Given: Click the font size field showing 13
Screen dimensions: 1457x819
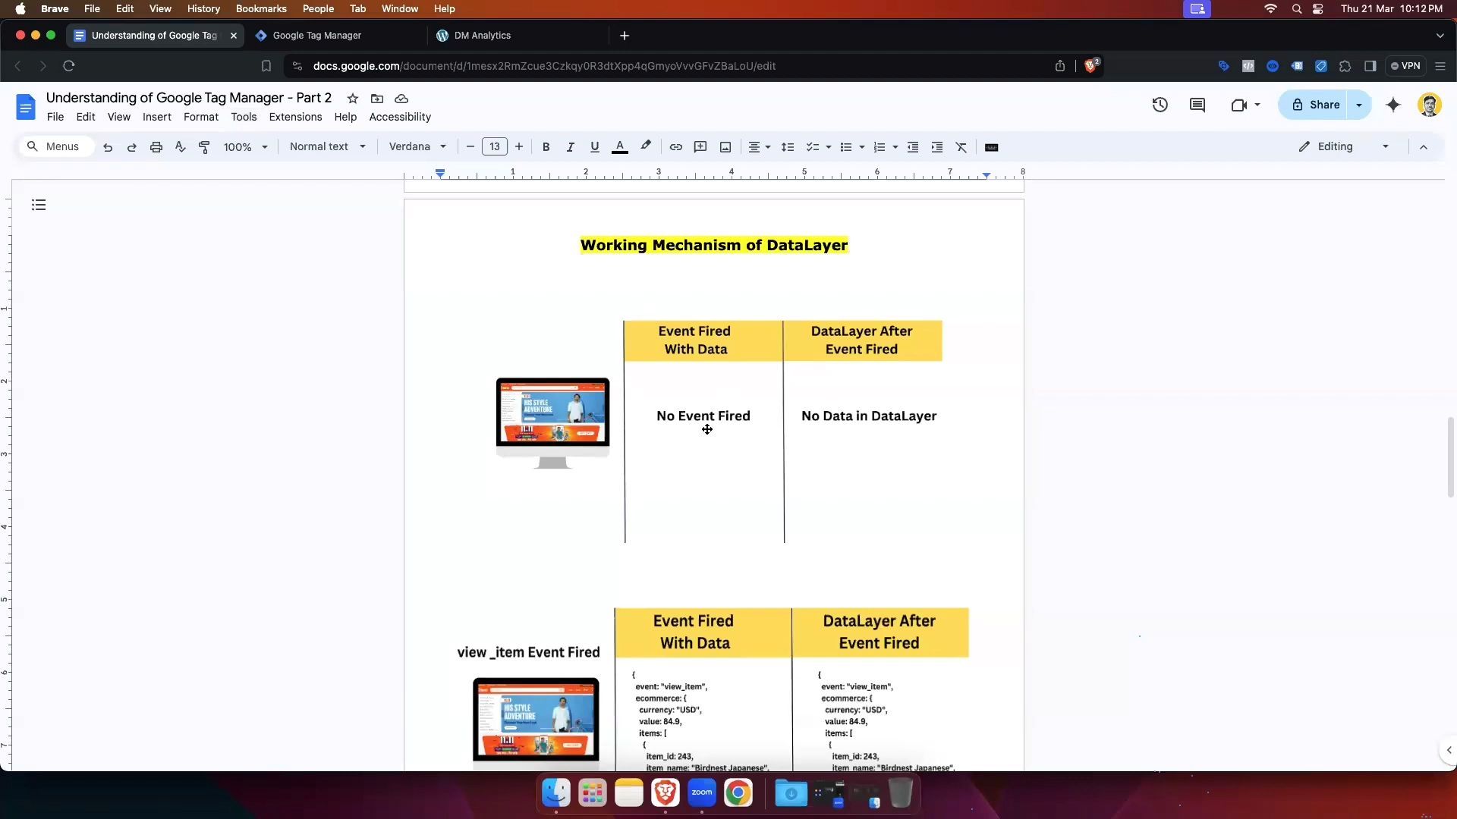Looking at the screenshot, I should coord(495,147).
